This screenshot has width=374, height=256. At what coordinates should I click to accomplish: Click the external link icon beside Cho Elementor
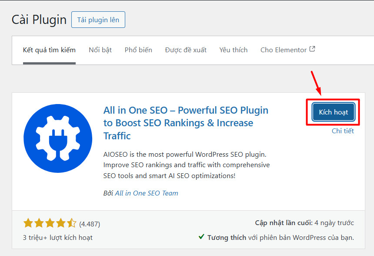tap(312, 49)
